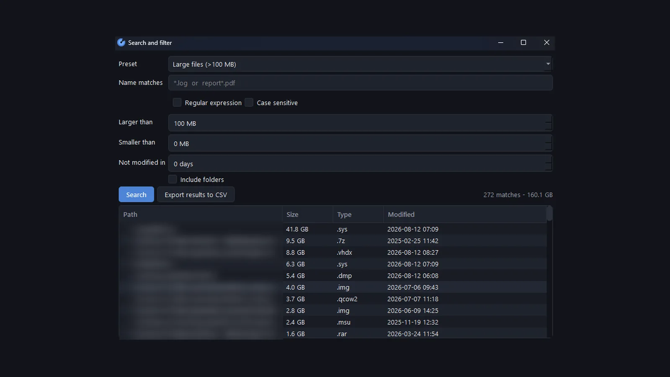670x377 pixels.
Task: Run the Search button
Action: point(136,195)
